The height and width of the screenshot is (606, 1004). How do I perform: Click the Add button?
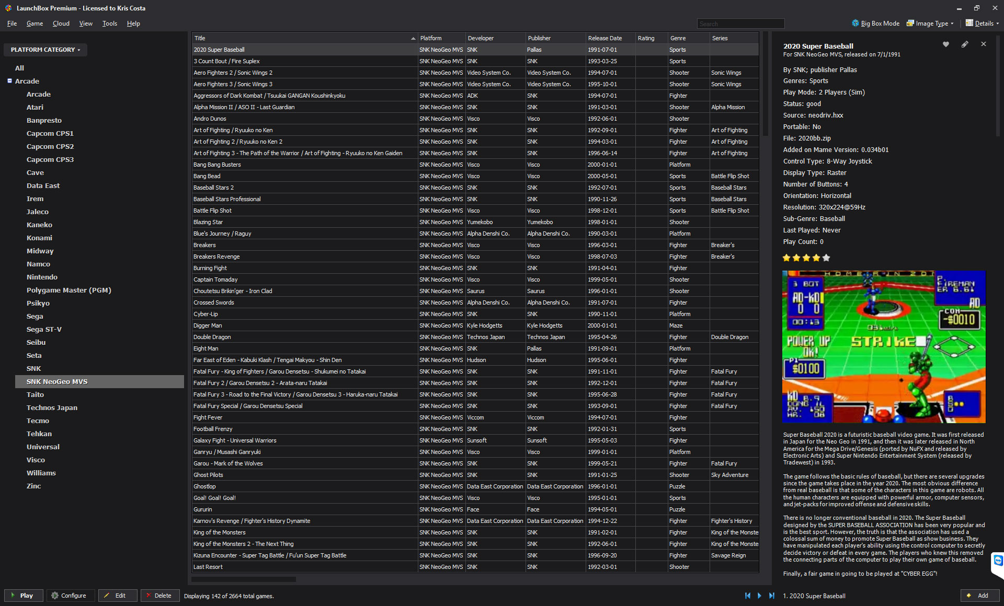tap(980, 596)
